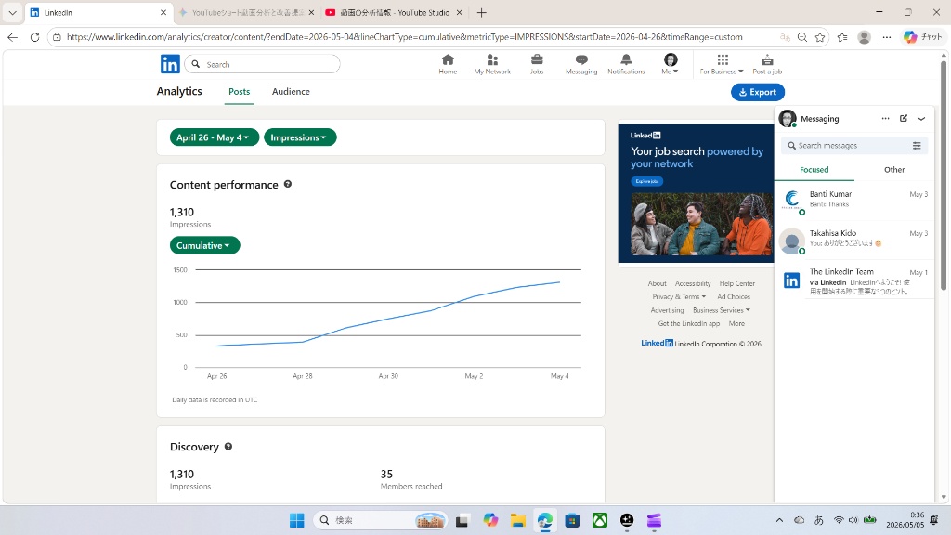Viewport: 951px width, 535px height.
Task: Open the Impressions metric dropdown
Action: point(300,137)
